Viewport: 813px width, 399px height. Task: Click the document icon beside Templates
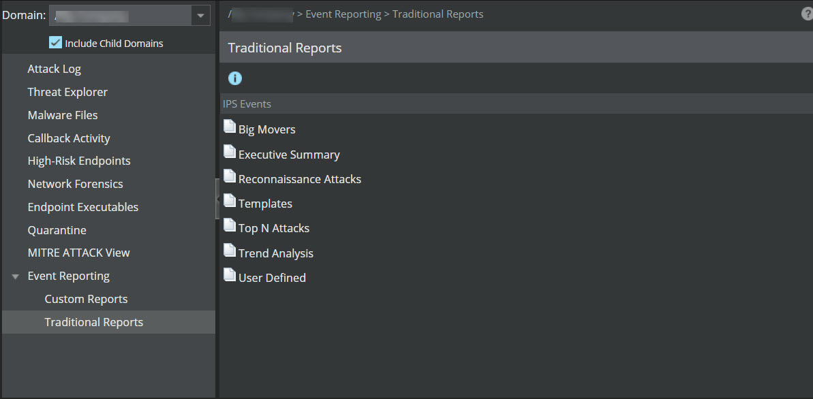229,201
